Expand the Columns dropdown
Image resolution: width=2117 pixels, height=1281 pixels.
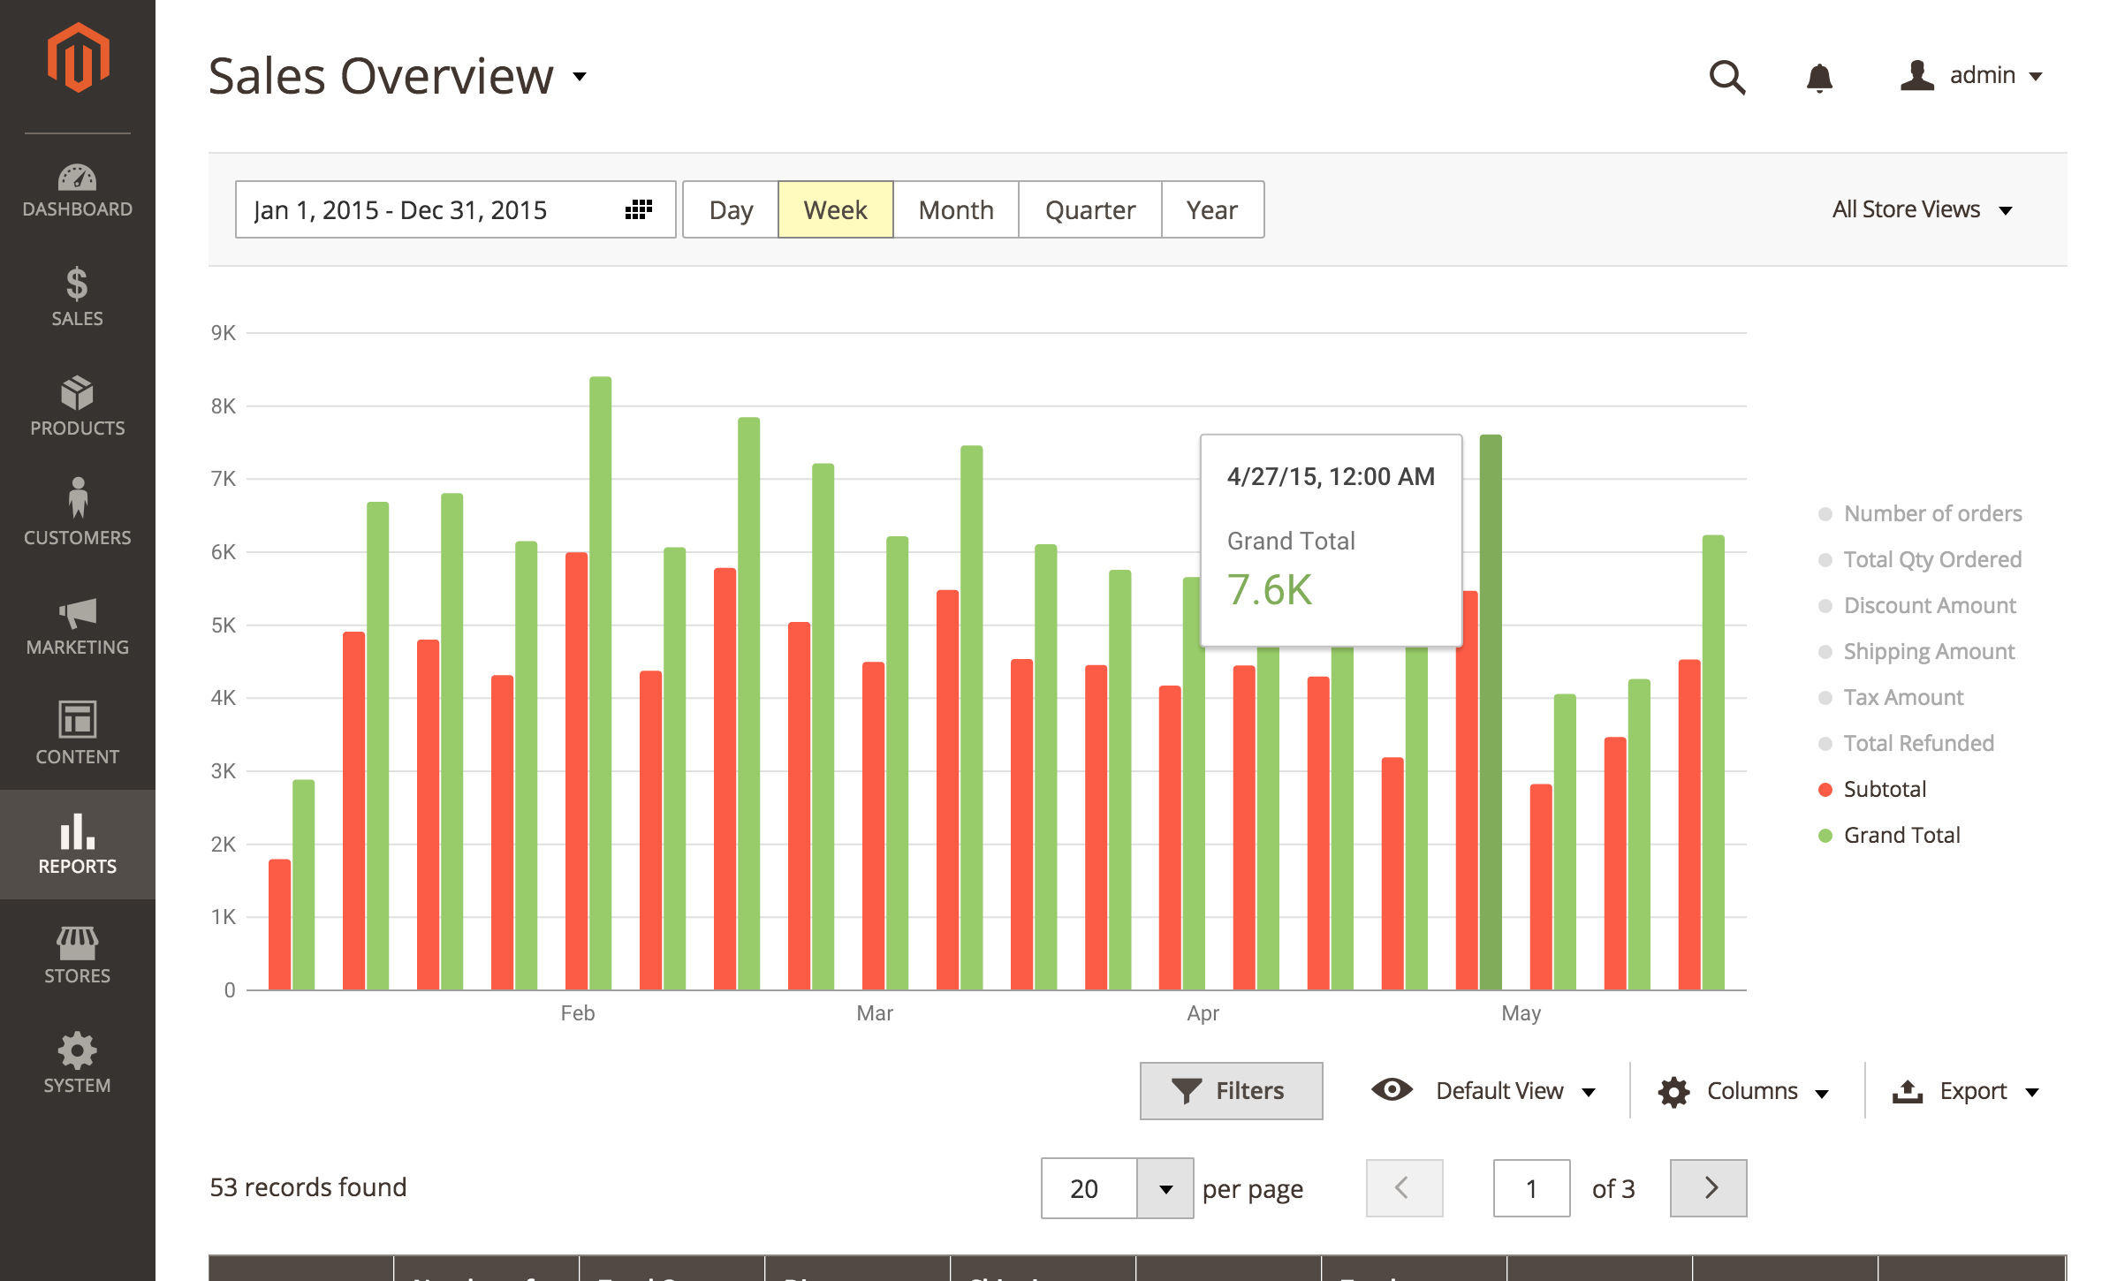click(x=1747, y=1090)
